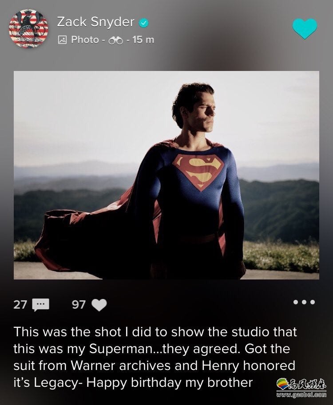Viewport: 333px width, 405px height.
Task: Toggle the teal heart in the header
Action: click(305, 28)
